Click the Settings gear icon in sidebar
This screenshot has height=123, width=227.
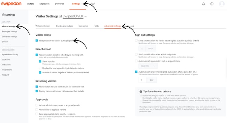tap(3, 15)
